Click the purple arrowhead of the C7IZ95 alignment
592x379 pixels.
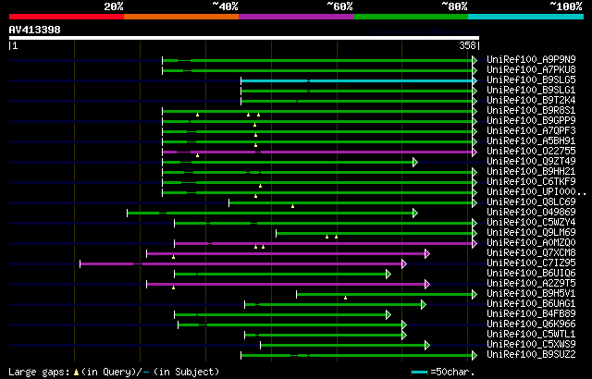point(404,264)
